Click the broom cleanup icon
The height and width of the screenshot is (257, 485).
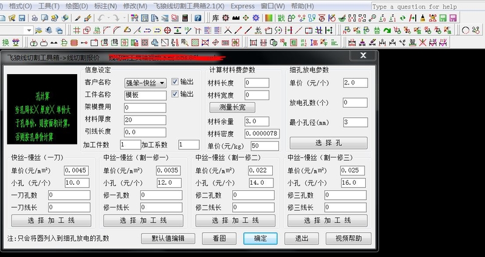pyautogui.click(x=422, y=18)
